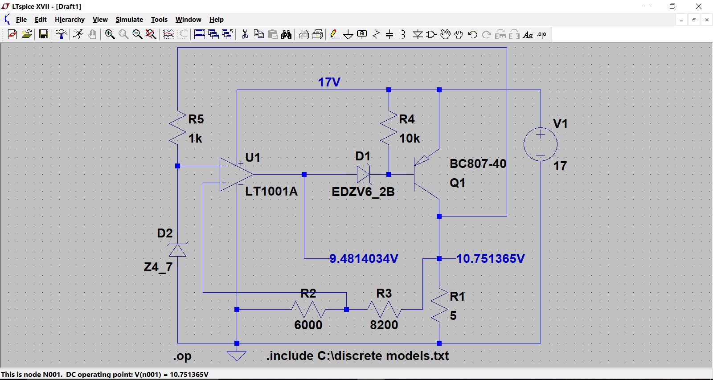Click the Z4_7 zener label
This screenshot has height=380, width=713.
158,267
